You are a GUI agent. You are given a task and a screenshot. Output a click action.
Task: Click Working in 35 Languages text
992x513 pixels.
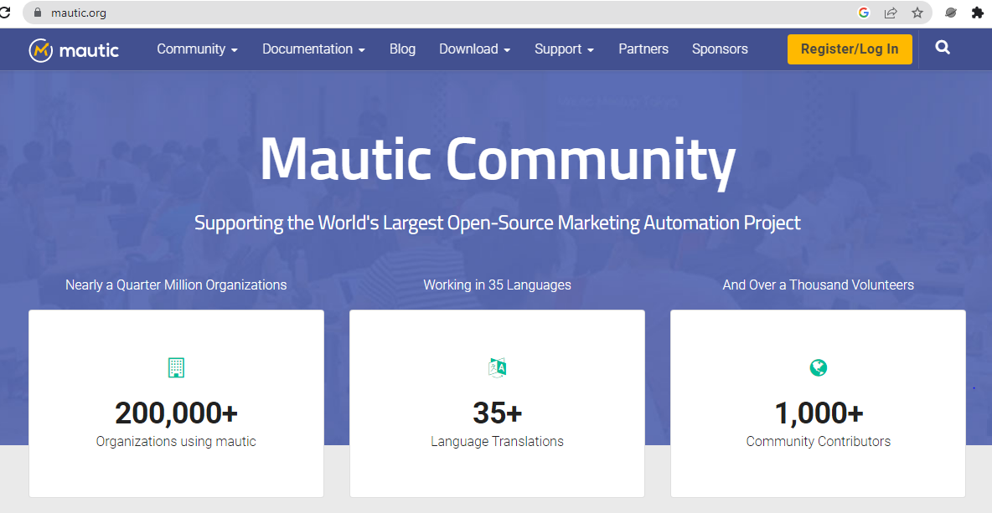point(498,285)
